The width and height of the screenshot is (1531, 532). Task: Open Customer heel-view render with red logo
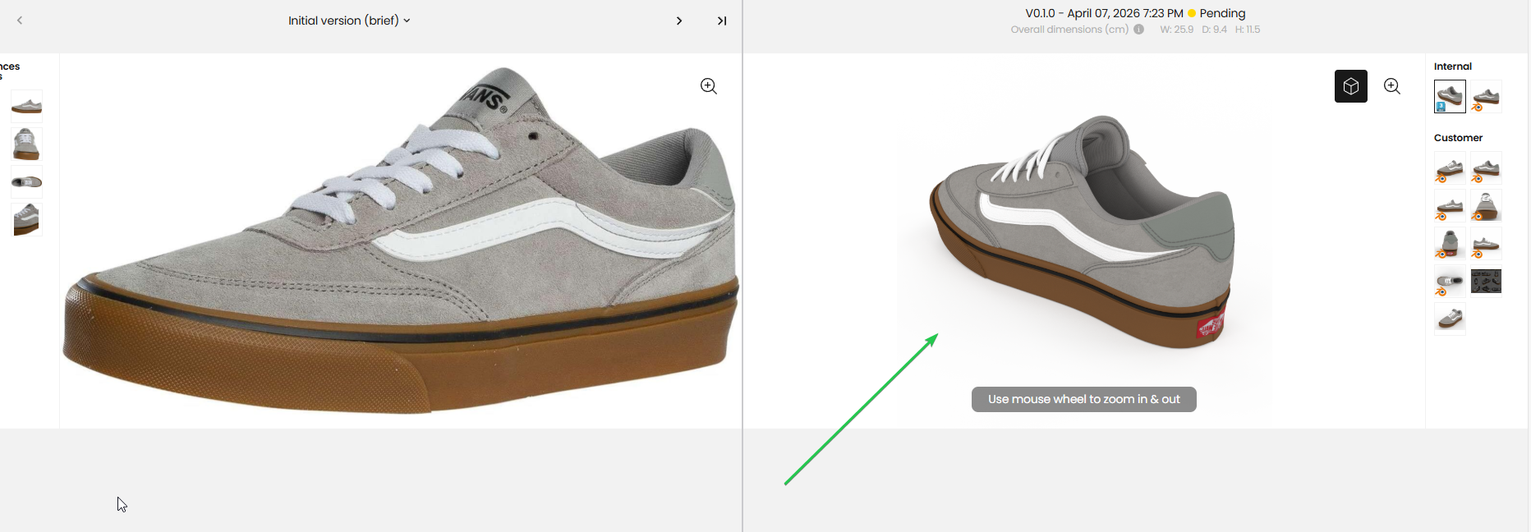point(1450,243)
